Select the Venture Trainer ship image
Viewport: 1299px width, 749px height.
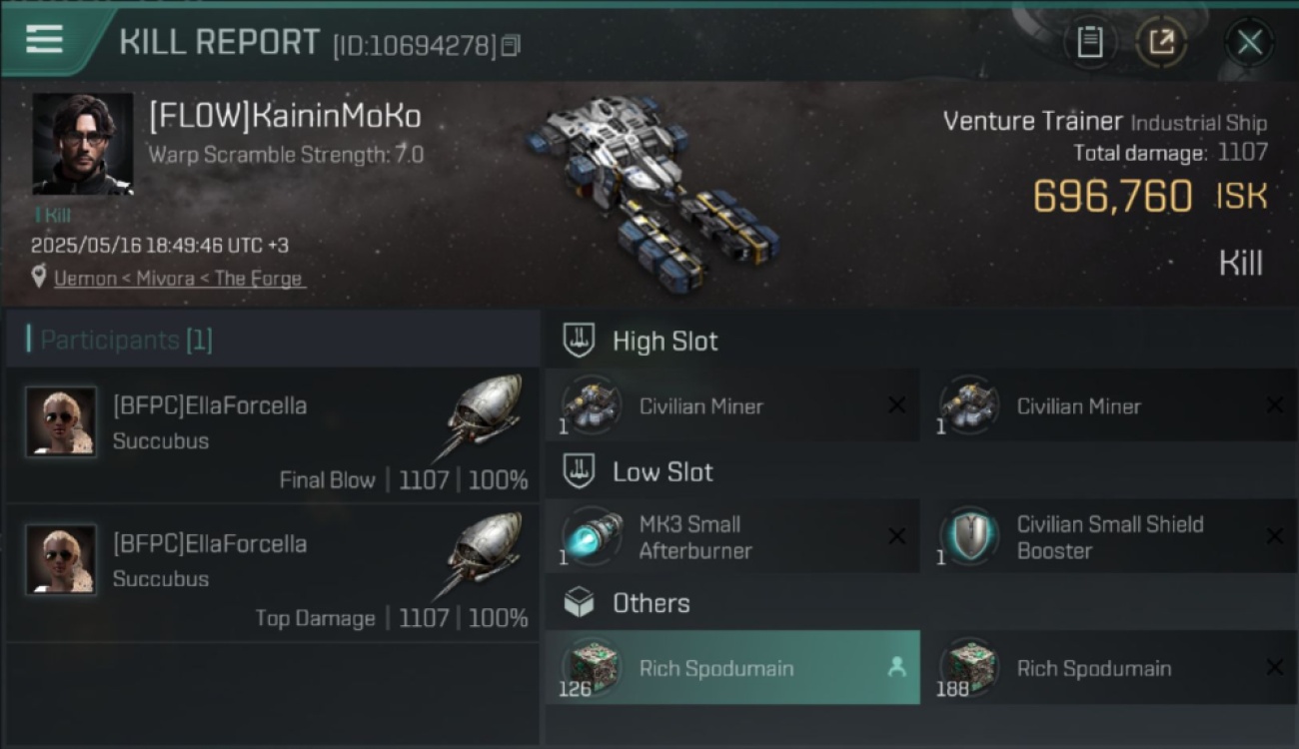pyautogui.click(x=656, y=190)
